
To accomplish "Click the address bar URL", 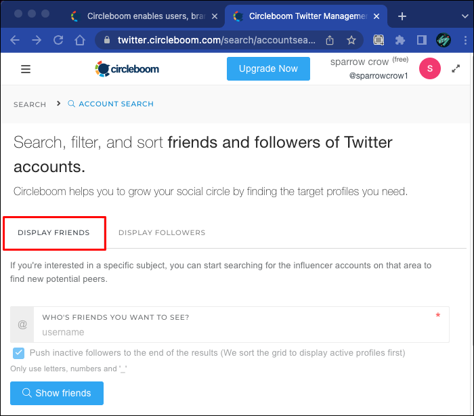I will [x=217, y=40].
